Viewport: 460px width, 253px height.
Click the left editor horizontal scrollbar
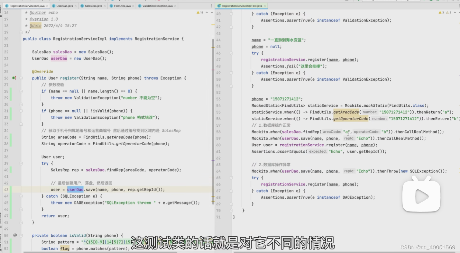(100, 252)
